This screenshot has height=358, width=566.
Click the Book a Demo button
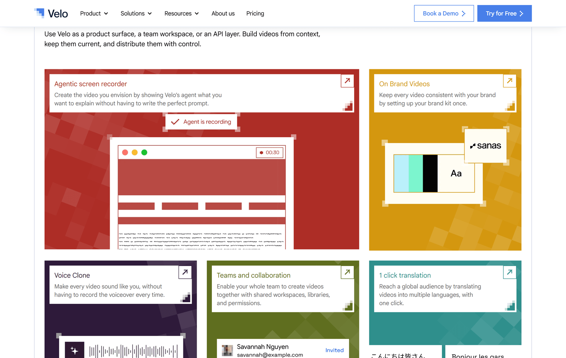tap(444, 13)
